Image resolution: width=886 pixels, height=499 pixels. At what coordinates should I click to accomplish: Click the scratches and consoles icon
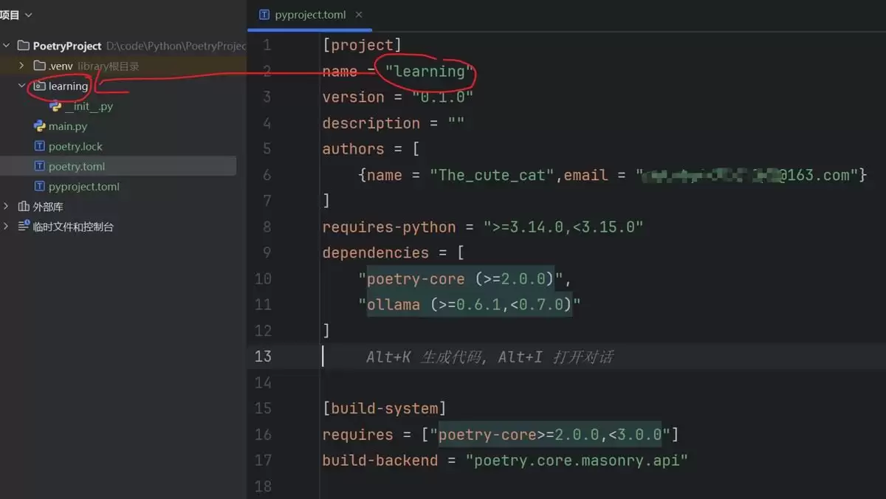[x=24, y=227]
